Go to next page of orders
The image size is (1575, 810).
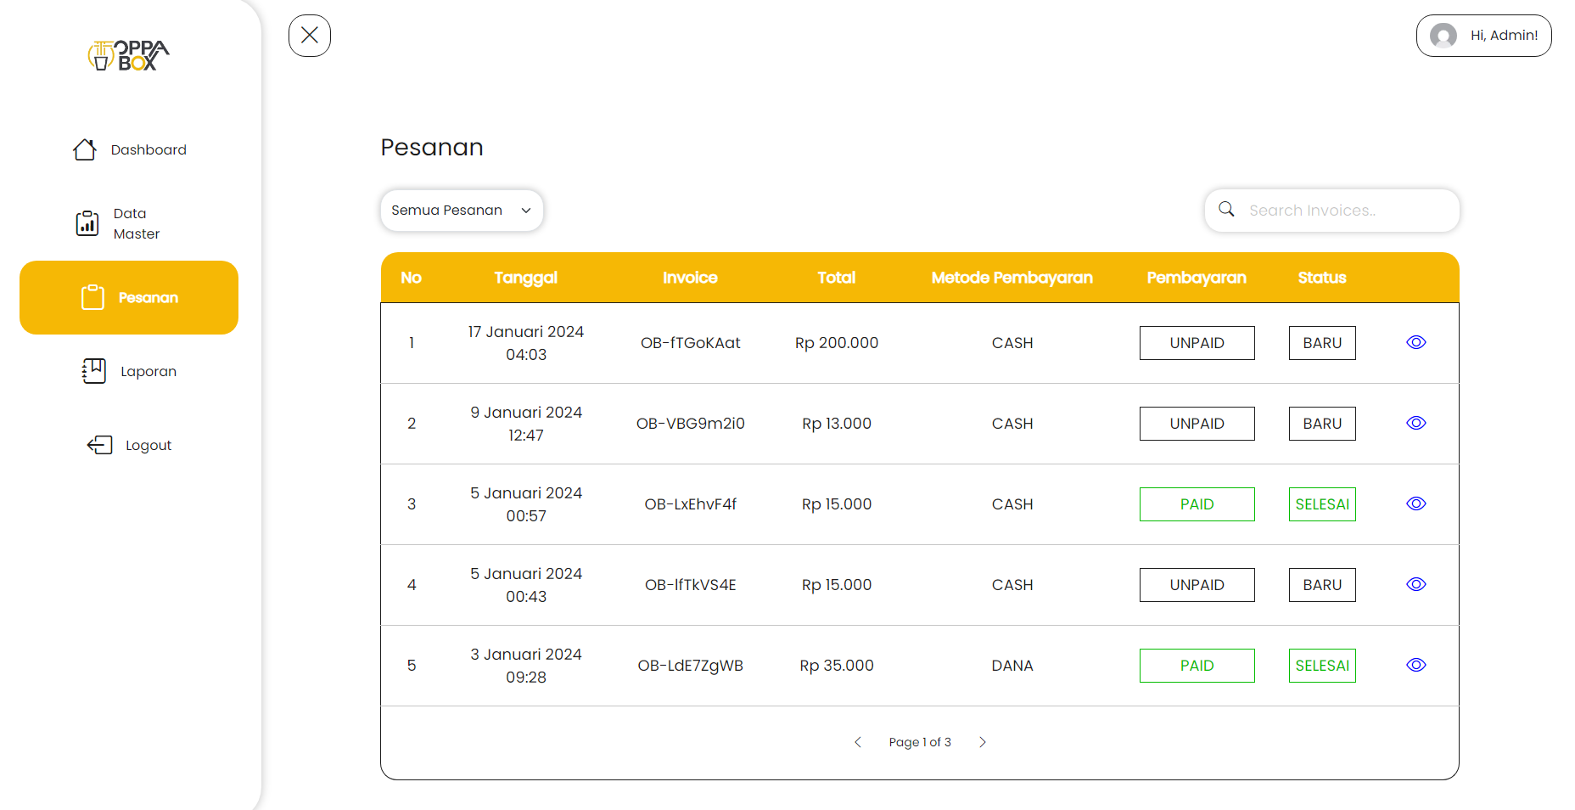pos(983,742)
